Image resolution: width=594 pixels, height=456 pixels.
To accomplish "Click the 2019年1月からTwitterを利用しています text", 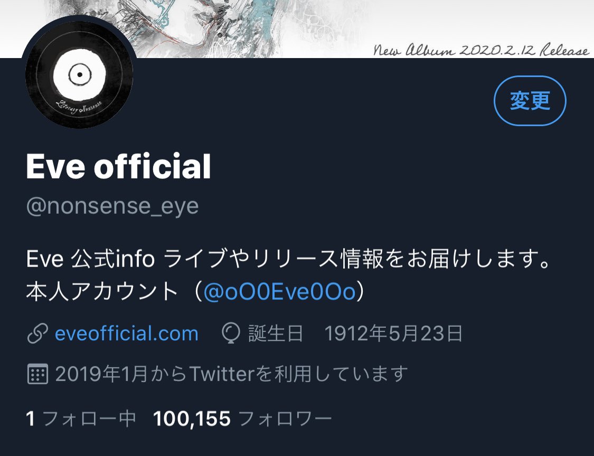I will [x=231, y=374].
